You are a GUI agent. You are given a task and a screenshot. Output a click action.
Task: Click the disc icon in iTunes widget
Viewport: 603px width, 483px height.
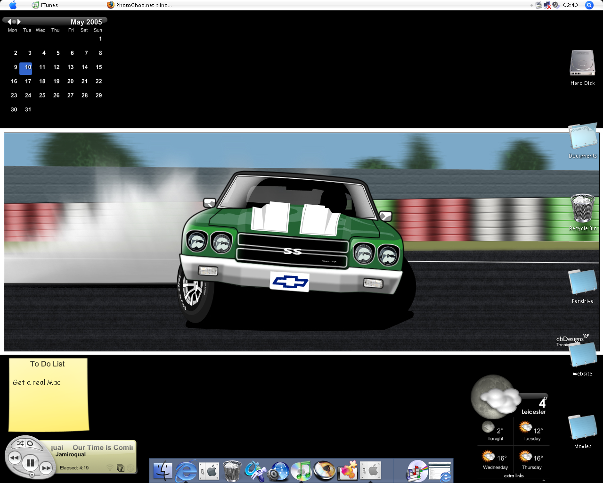click(131, 468)
